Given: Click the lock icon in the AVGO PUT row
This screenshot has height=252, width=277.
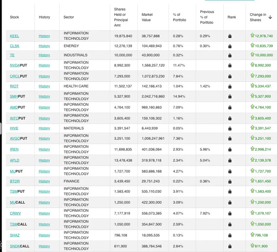Looking at the screenshot, I should point(230,139).
